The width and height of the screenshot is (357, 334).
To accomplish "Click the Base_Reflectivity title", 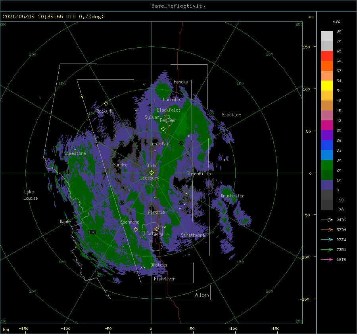I will click(x=178, y=6).
